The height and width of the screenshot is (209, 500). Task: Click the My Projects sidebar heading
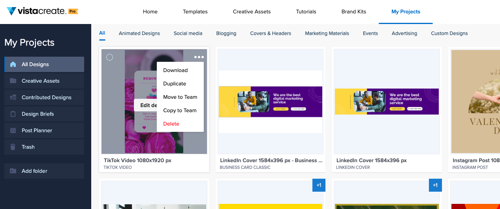[29, 43]
